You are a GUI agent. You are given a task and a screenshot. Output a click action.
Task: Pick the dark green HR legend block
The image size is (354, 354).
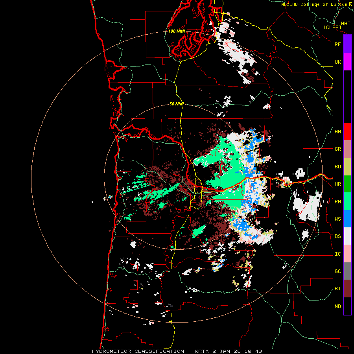click(347, 184)
